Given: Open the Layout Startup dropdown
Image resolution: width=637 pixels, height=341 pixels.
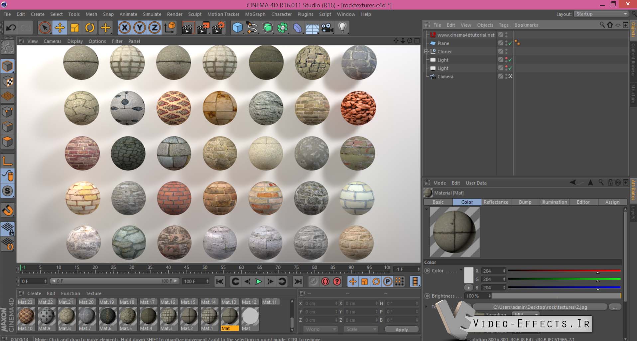Looking at the screenshot, I should tap(601, 14).
